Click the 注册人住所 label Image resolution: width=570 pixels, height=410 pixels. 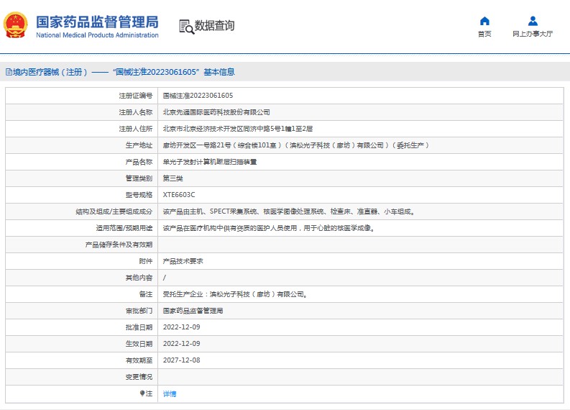(136, 129)
